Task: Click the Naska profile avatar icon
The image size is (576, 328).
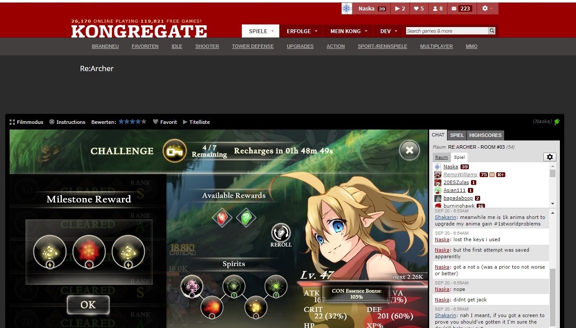Action: (x=347, y=9)
